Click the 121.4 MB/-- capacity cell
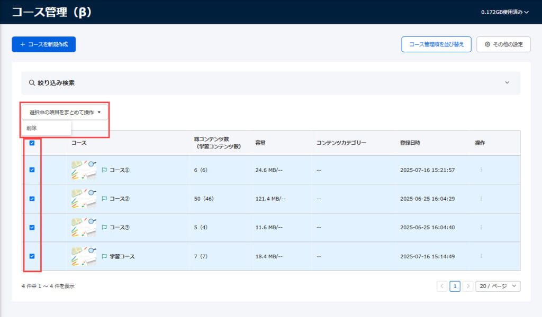 [270, 199]
